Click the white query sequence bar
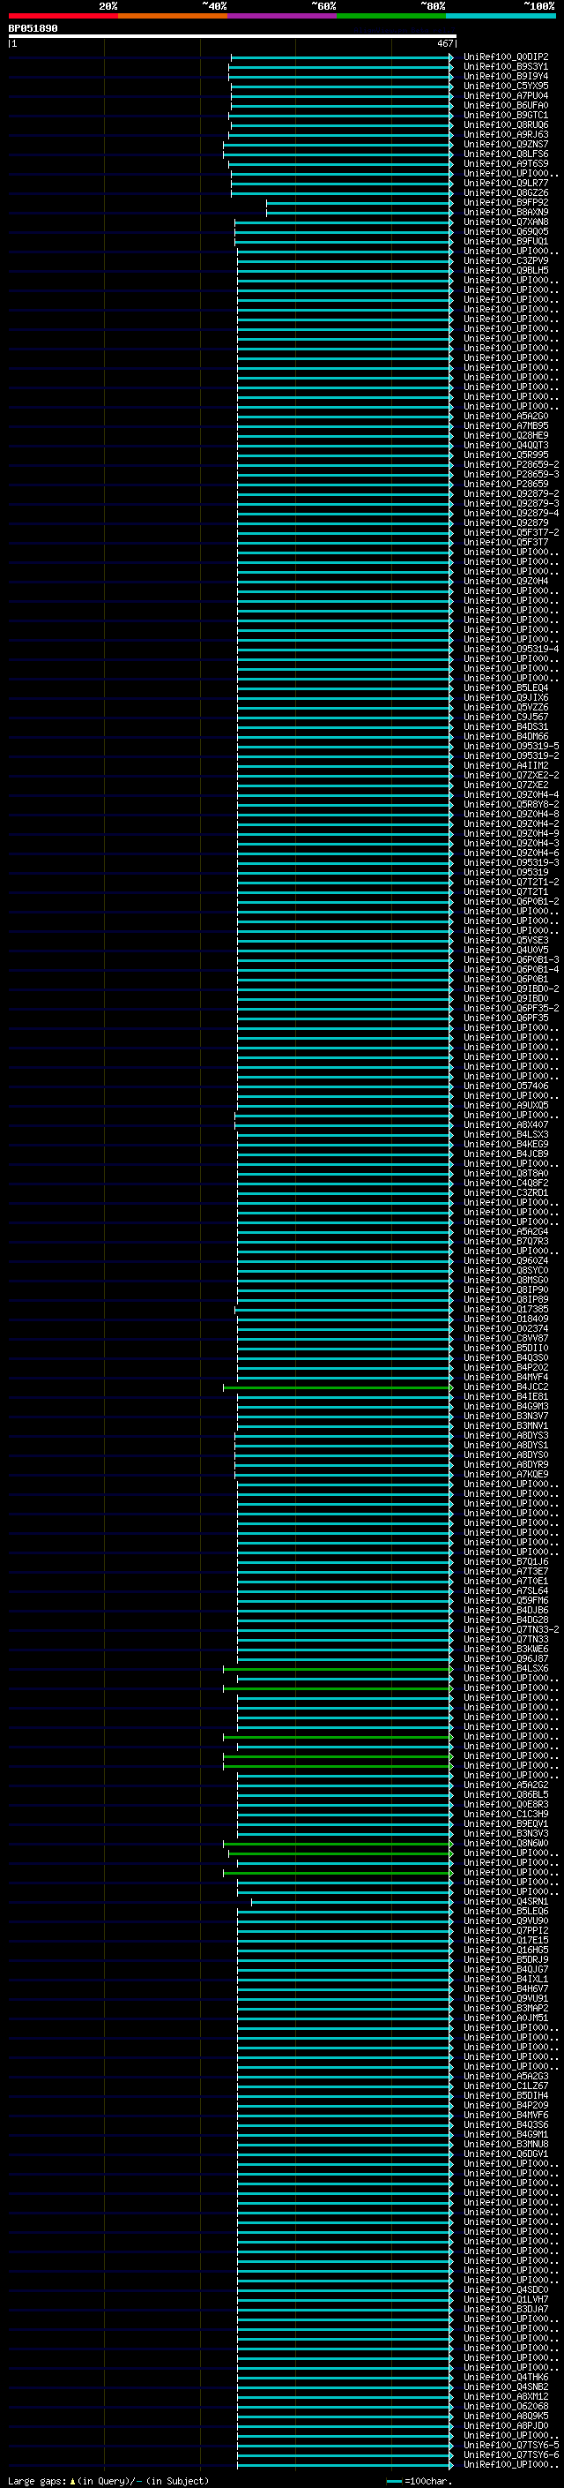This screenshot has width=564, height=2488. click(x=233, y=37)
